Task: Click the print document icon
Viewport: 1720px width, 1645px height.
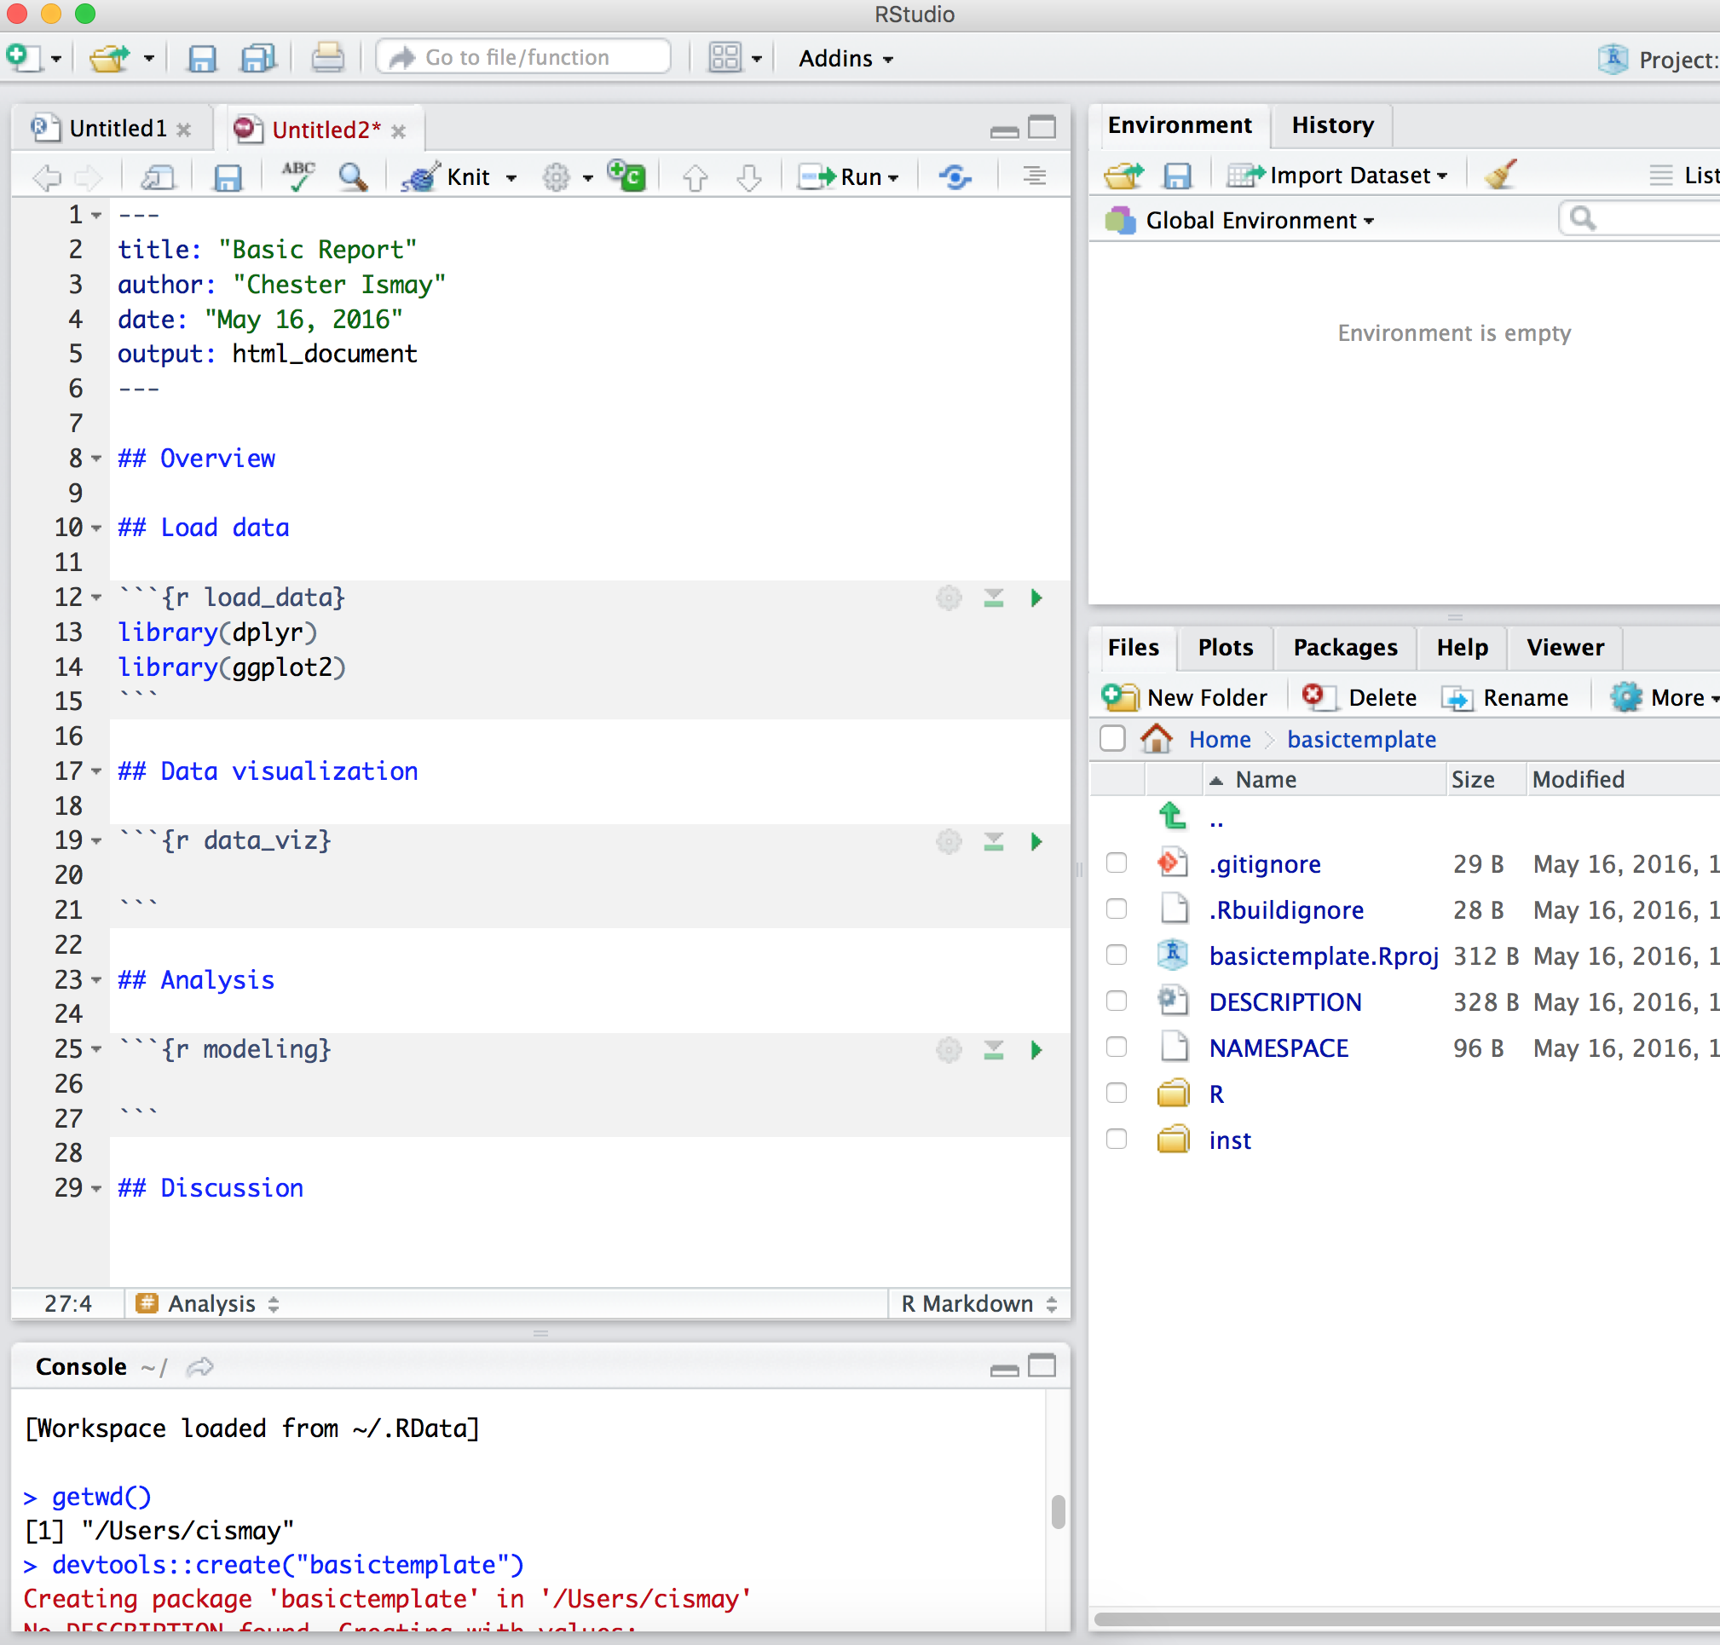Action: click(327, 58)
